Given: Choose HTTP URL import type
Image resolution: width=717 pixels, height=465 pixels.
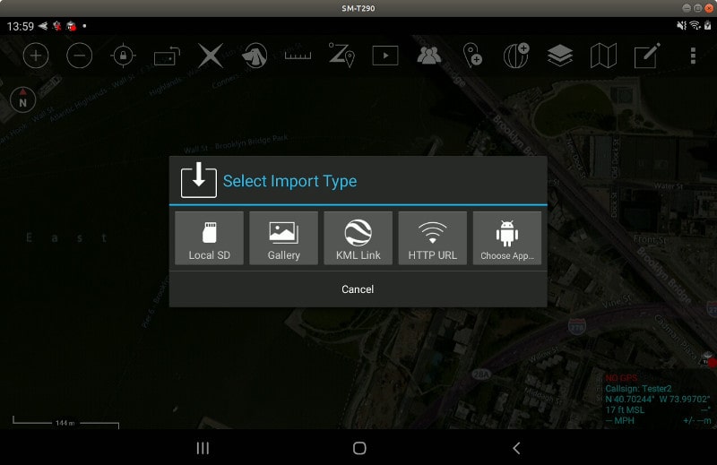Looking at the screenshot, I should click(x=433, y=237).
